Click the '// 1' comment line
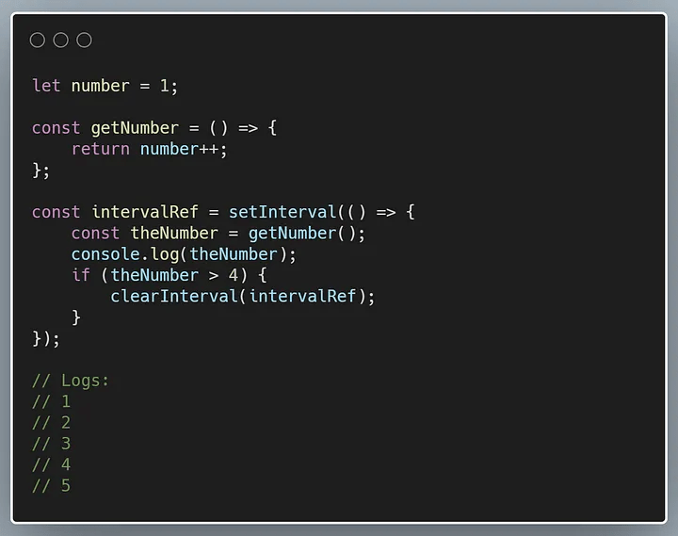This screenshot has width=678, height=536. [x=52, y=402]
